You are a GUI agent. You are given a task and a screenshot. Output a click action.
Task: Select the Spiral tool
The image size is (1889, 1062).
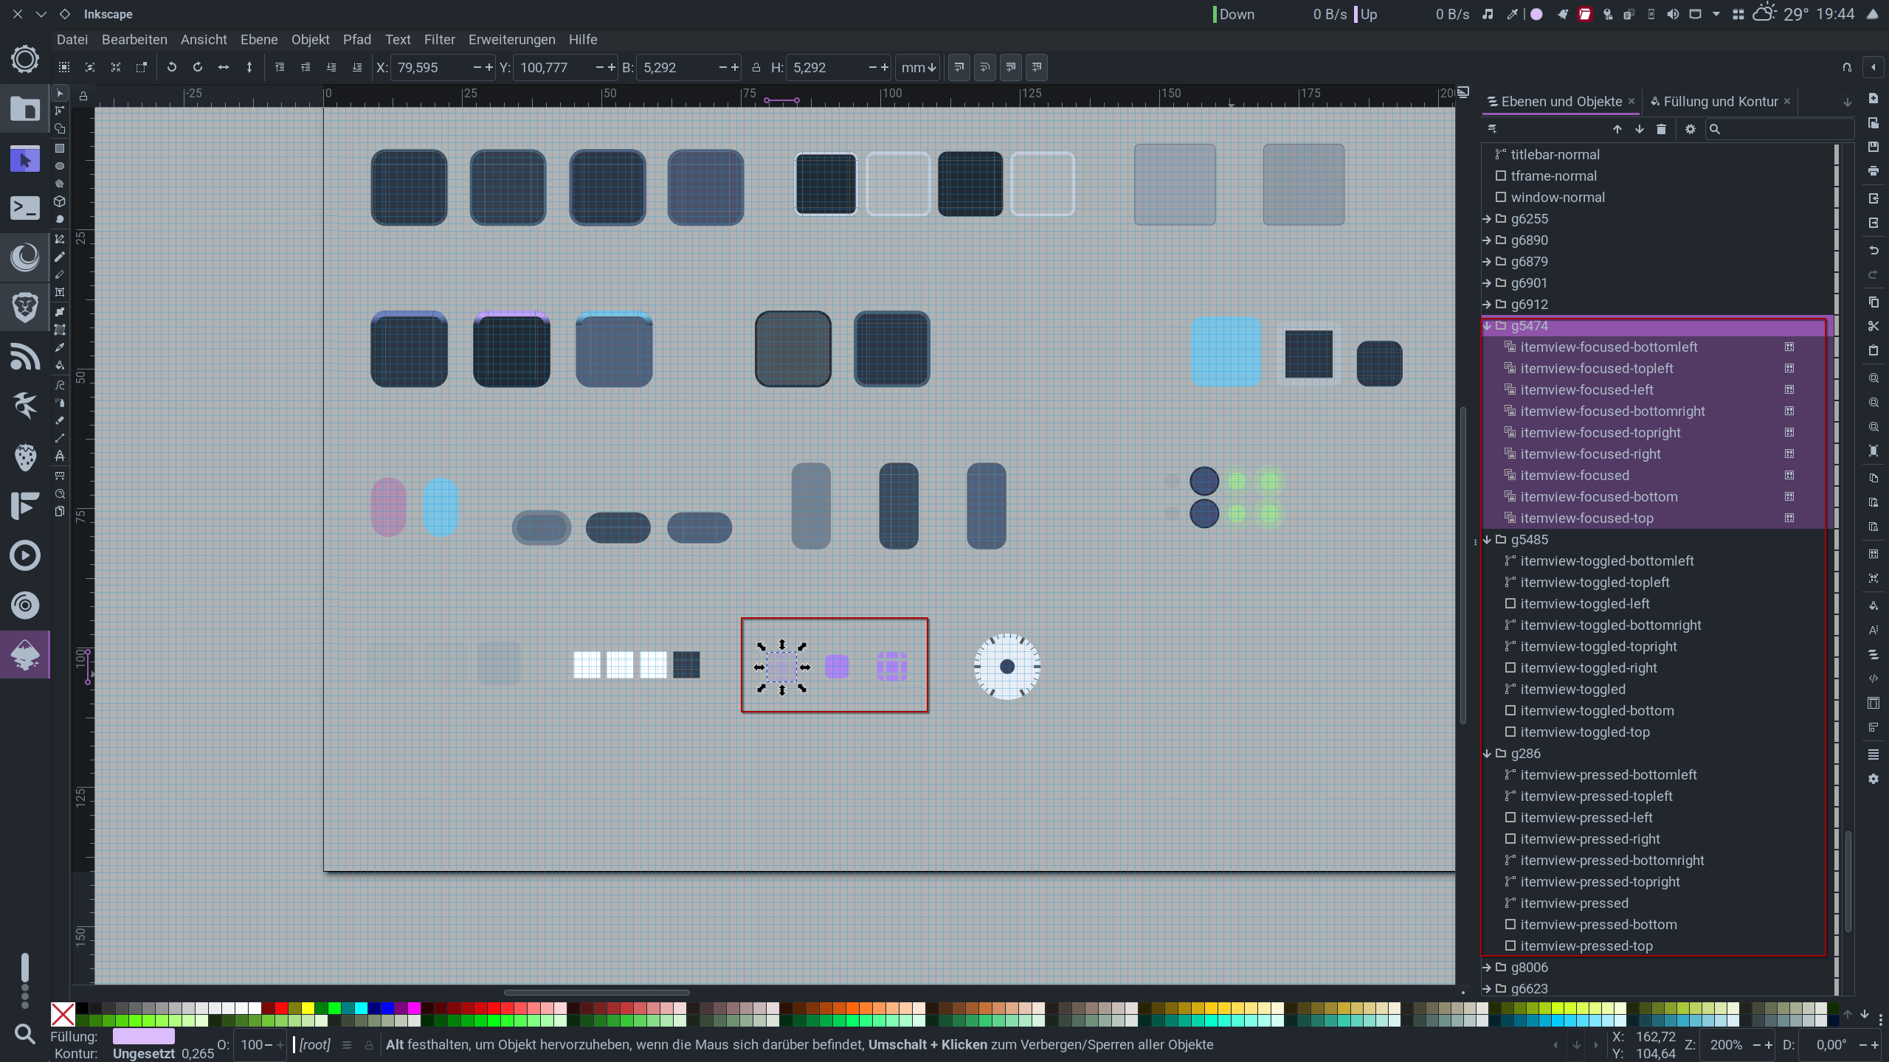coord(60,219)
